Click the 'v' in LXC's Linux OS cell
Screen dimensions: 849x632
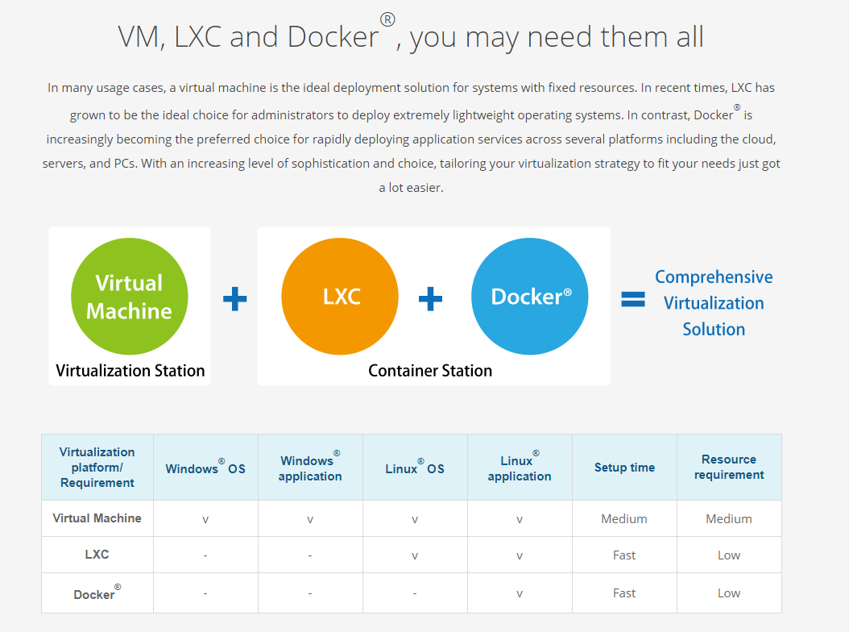click(415, 556)
